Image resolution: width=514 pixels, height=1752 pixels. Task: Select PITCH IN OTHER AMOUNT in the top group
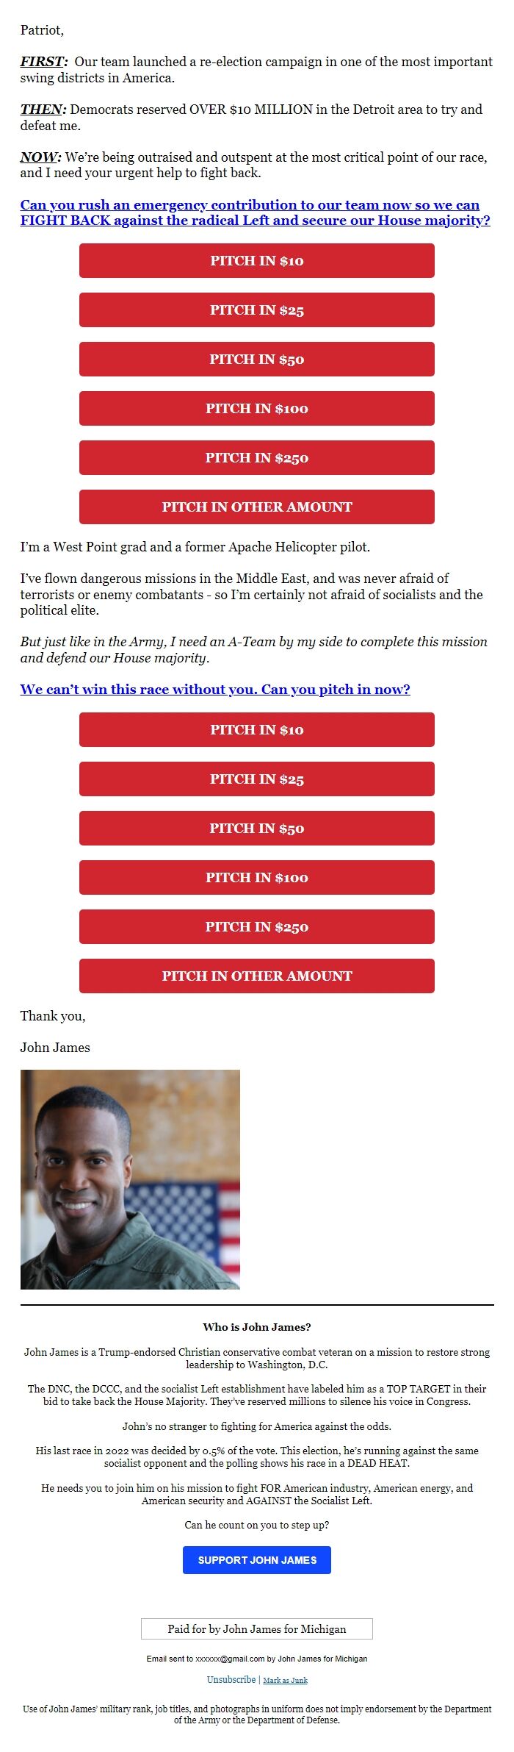[256, 507]
